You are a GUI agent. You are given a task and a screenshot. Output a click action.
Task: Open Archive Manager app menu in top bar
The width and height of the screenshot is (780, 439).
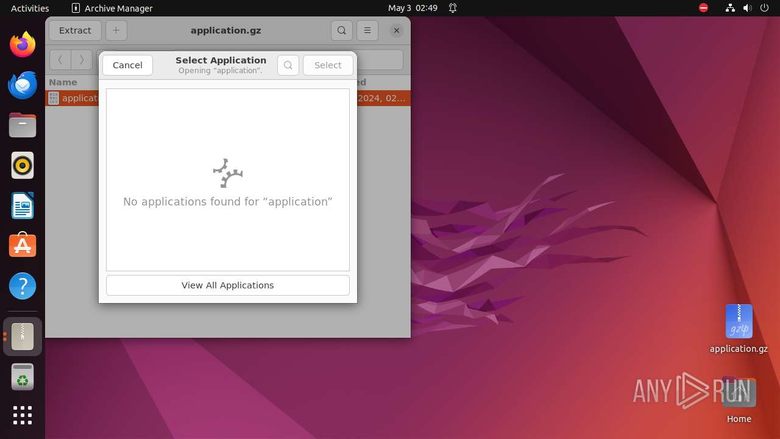[112, 8]
